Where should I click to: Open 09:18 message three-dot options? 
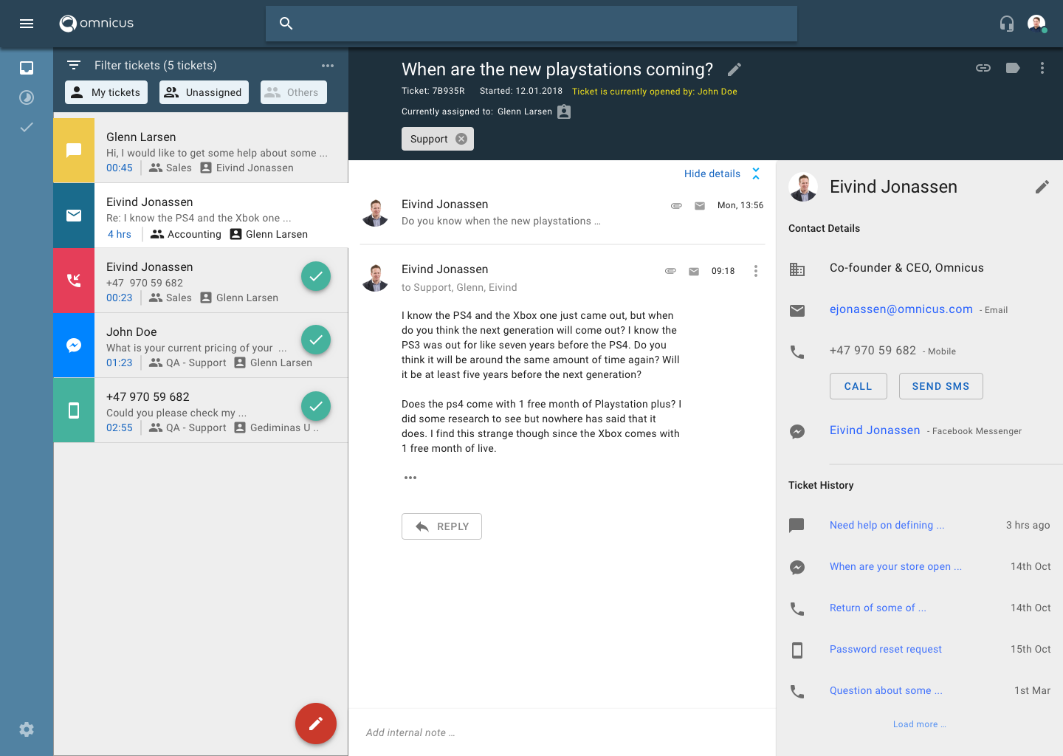point(756,271)
